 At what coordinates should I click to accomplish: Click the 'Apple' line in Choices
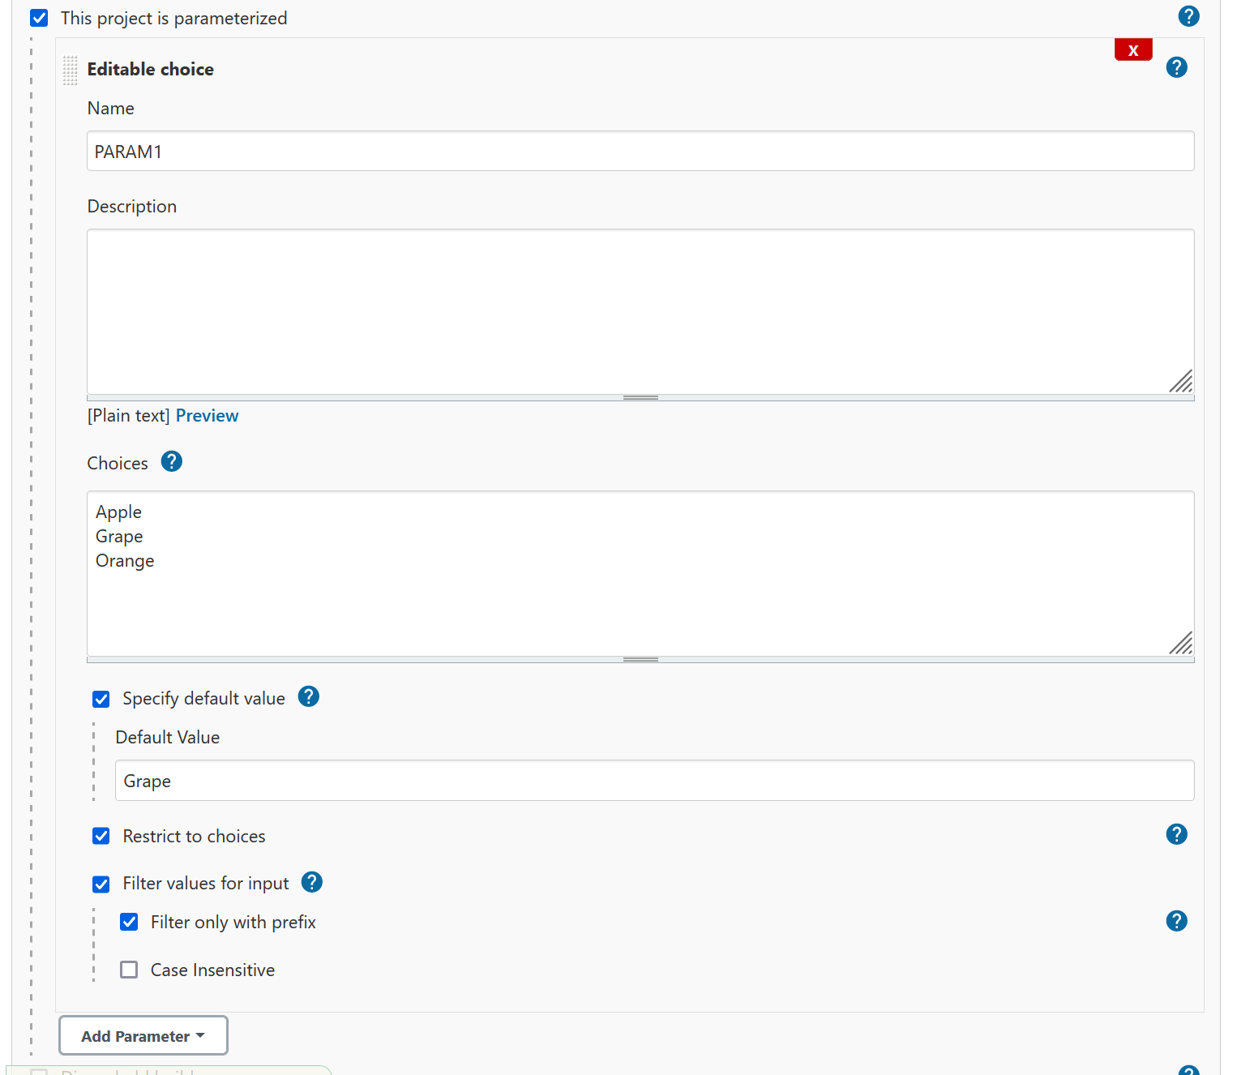point(118,512)
